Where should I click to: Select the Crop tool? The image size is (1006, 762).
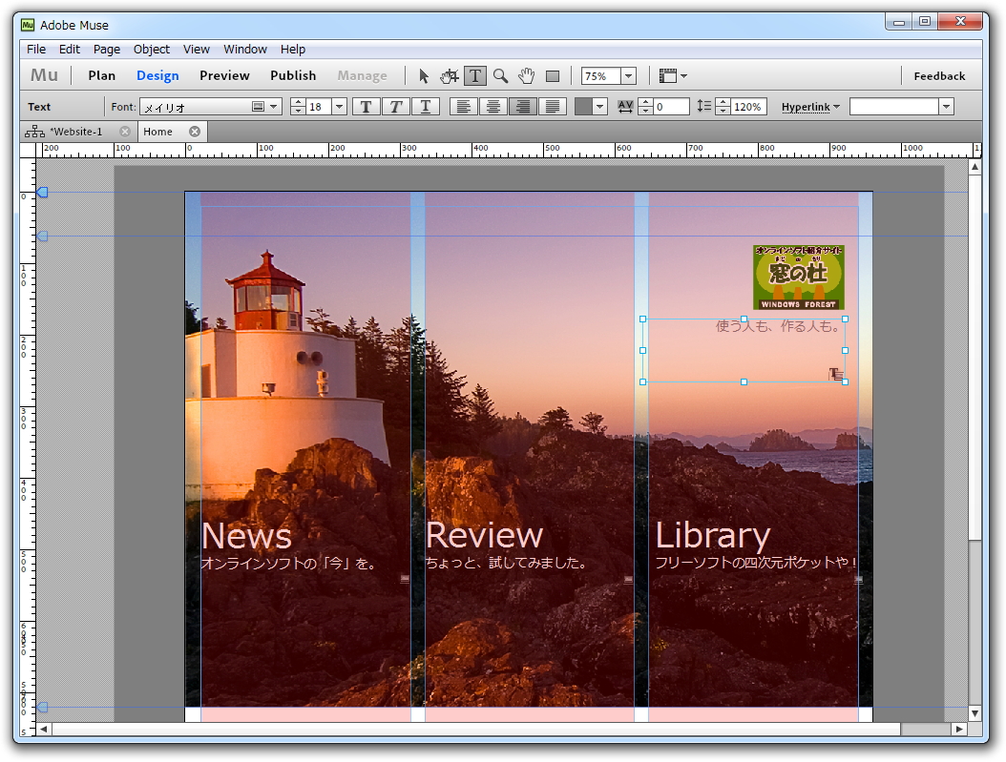pyautogui.click(x=450, y=76)
